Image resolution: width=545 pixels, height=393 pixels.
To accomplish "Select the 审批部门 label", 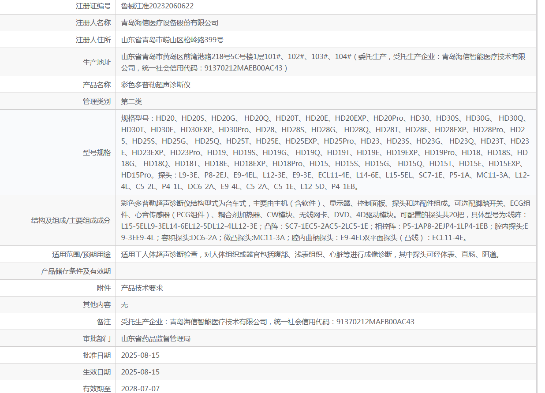I will 97,338.
